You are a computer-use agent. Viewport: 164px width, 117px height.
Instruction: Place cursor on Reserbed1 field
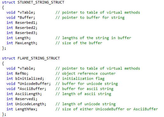click(26, 23)
